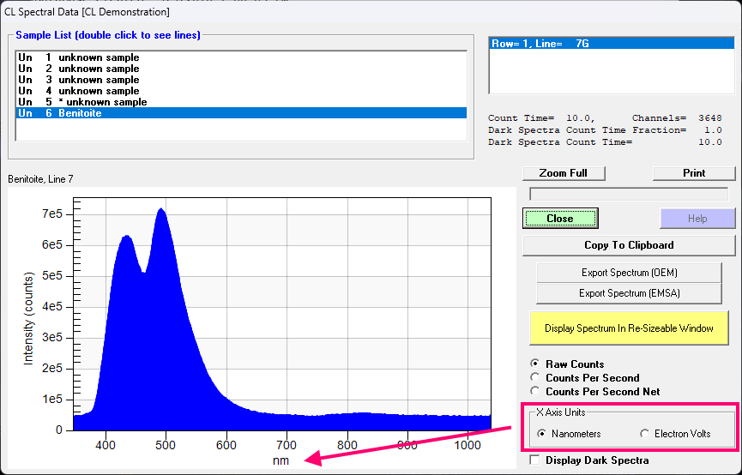This screenshot has height=475, width=742.
Task: Display spectrum in re-sizeable window
Action: point(628,328)
